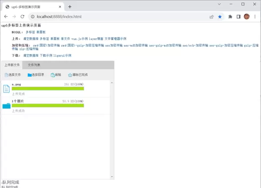Open the Chrome three-dot menu
Viewport: 261px width, 188px height.
(x=255, y=17)
